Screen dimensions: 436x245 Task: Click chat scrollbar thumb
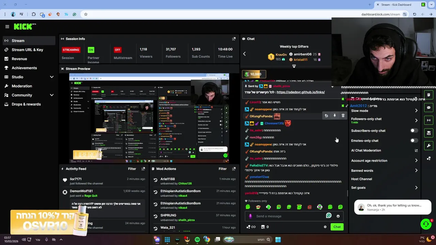[347, 193]
